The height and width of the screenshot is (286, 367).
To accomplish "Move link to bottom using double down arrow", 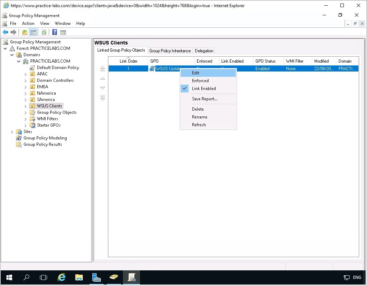I will pyautogui.click(x=103, y=98).
